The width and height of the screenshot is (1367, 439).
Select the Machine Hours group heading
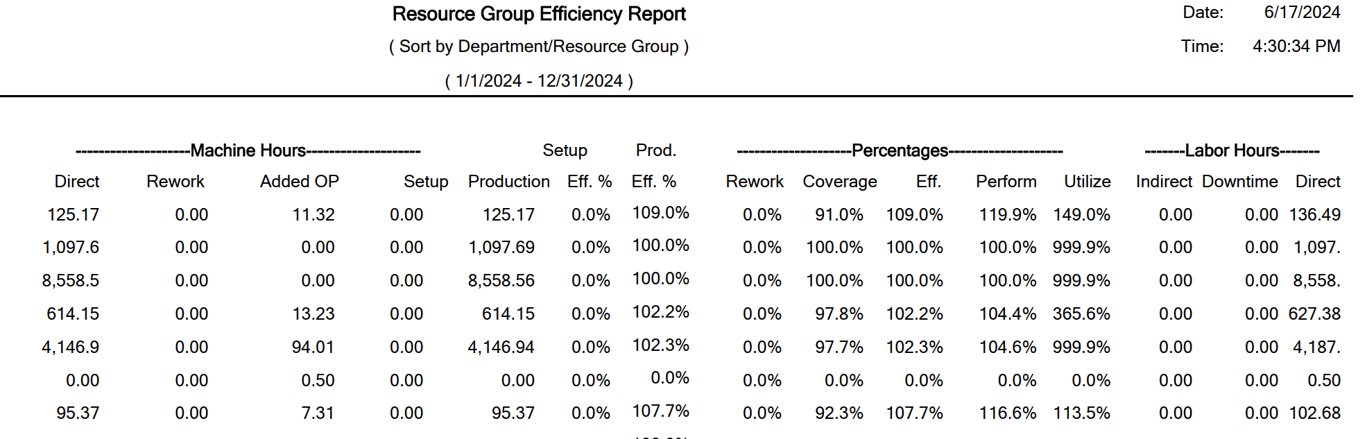[x=248, y=150]
